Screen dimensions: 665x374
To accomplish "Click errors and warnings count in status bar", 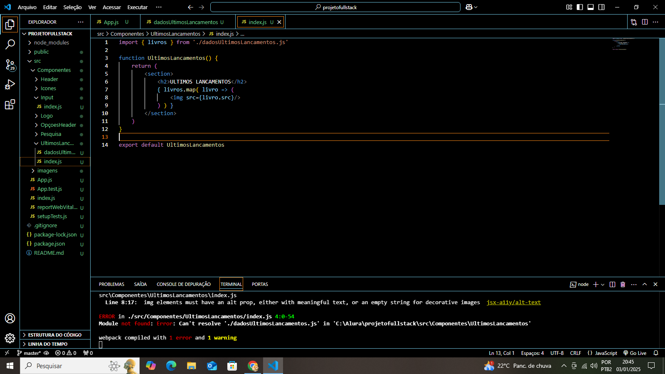I will (x=66, y=353).
